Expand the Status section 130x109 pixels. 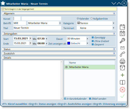(x=114, y=49)
